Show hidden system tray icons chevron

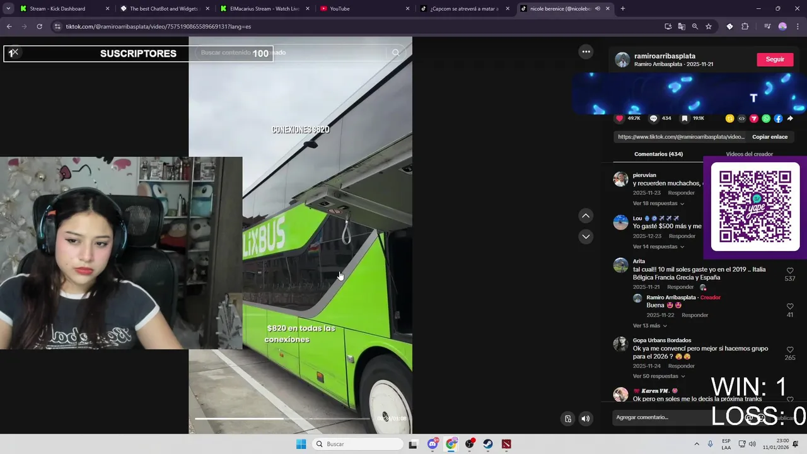click(697, 444)
